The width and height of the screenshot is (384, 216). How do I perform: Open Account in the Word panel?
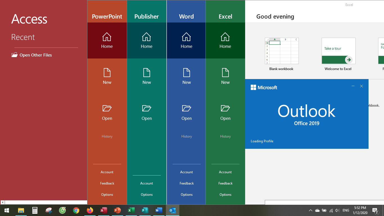coord(186,172)
